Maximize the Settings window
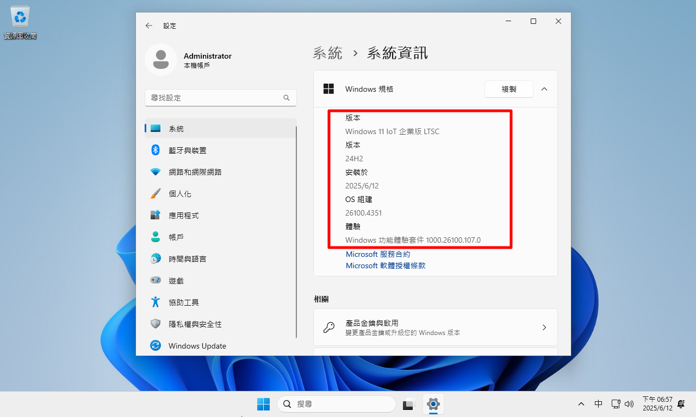 [x=533, y=21]
